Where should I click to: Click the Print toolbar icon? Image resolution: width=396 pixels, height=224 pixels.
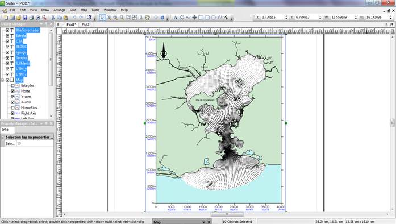point(31,18)
